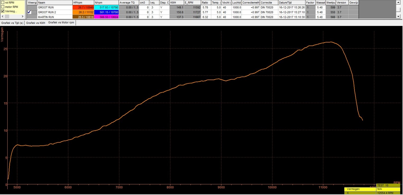Enable the motor RPM checkbox
Viewport: 403px width, 195px height.
pos(3,7)
